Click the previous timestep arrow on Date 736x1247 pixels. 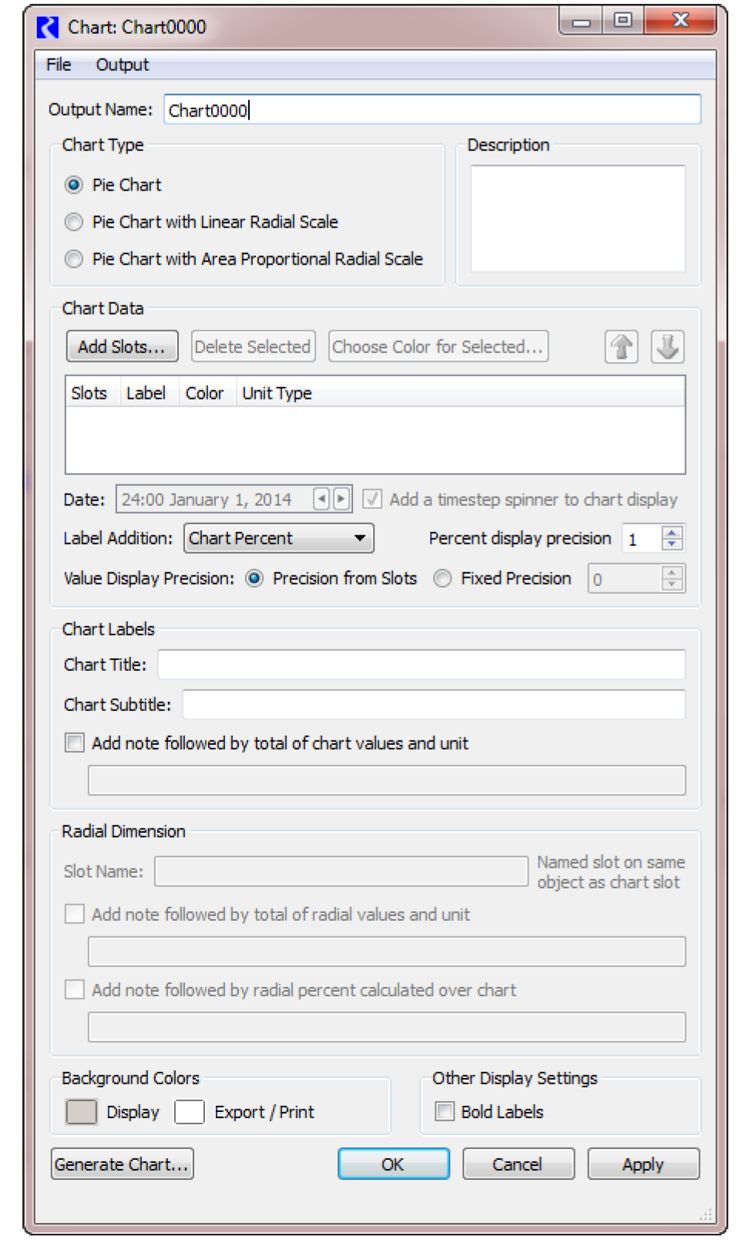coord(321,499)
